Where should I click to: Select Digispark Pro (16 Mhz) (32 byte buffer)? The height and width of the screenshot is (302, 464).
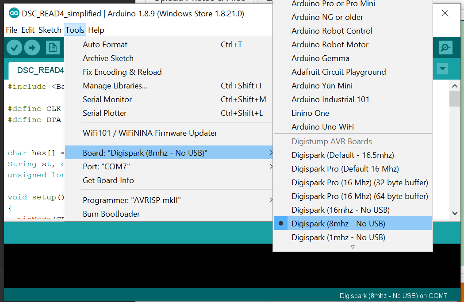pyautogui.click(x=353, y=183)
